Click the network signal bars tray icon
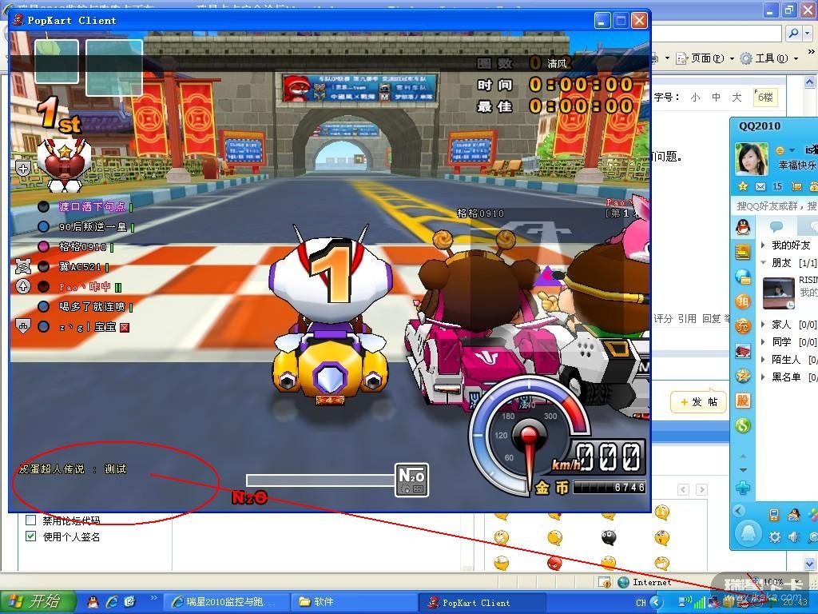Viewport: 818px width, 614px height. click(x=699, y=603)
